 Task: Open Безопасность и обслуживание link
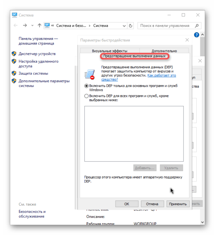[32, 214]
